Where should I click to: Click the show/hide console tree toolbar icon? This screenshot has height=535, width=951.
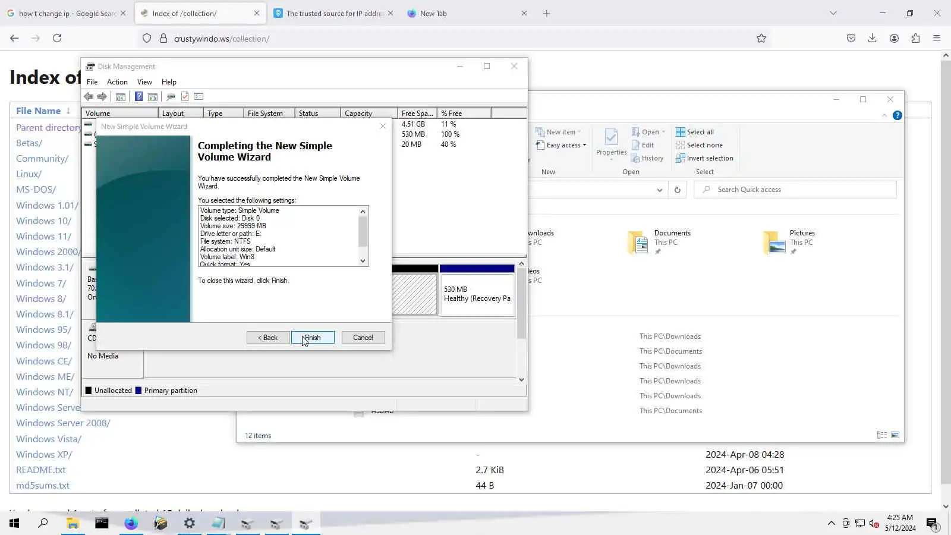pos(121,96)
